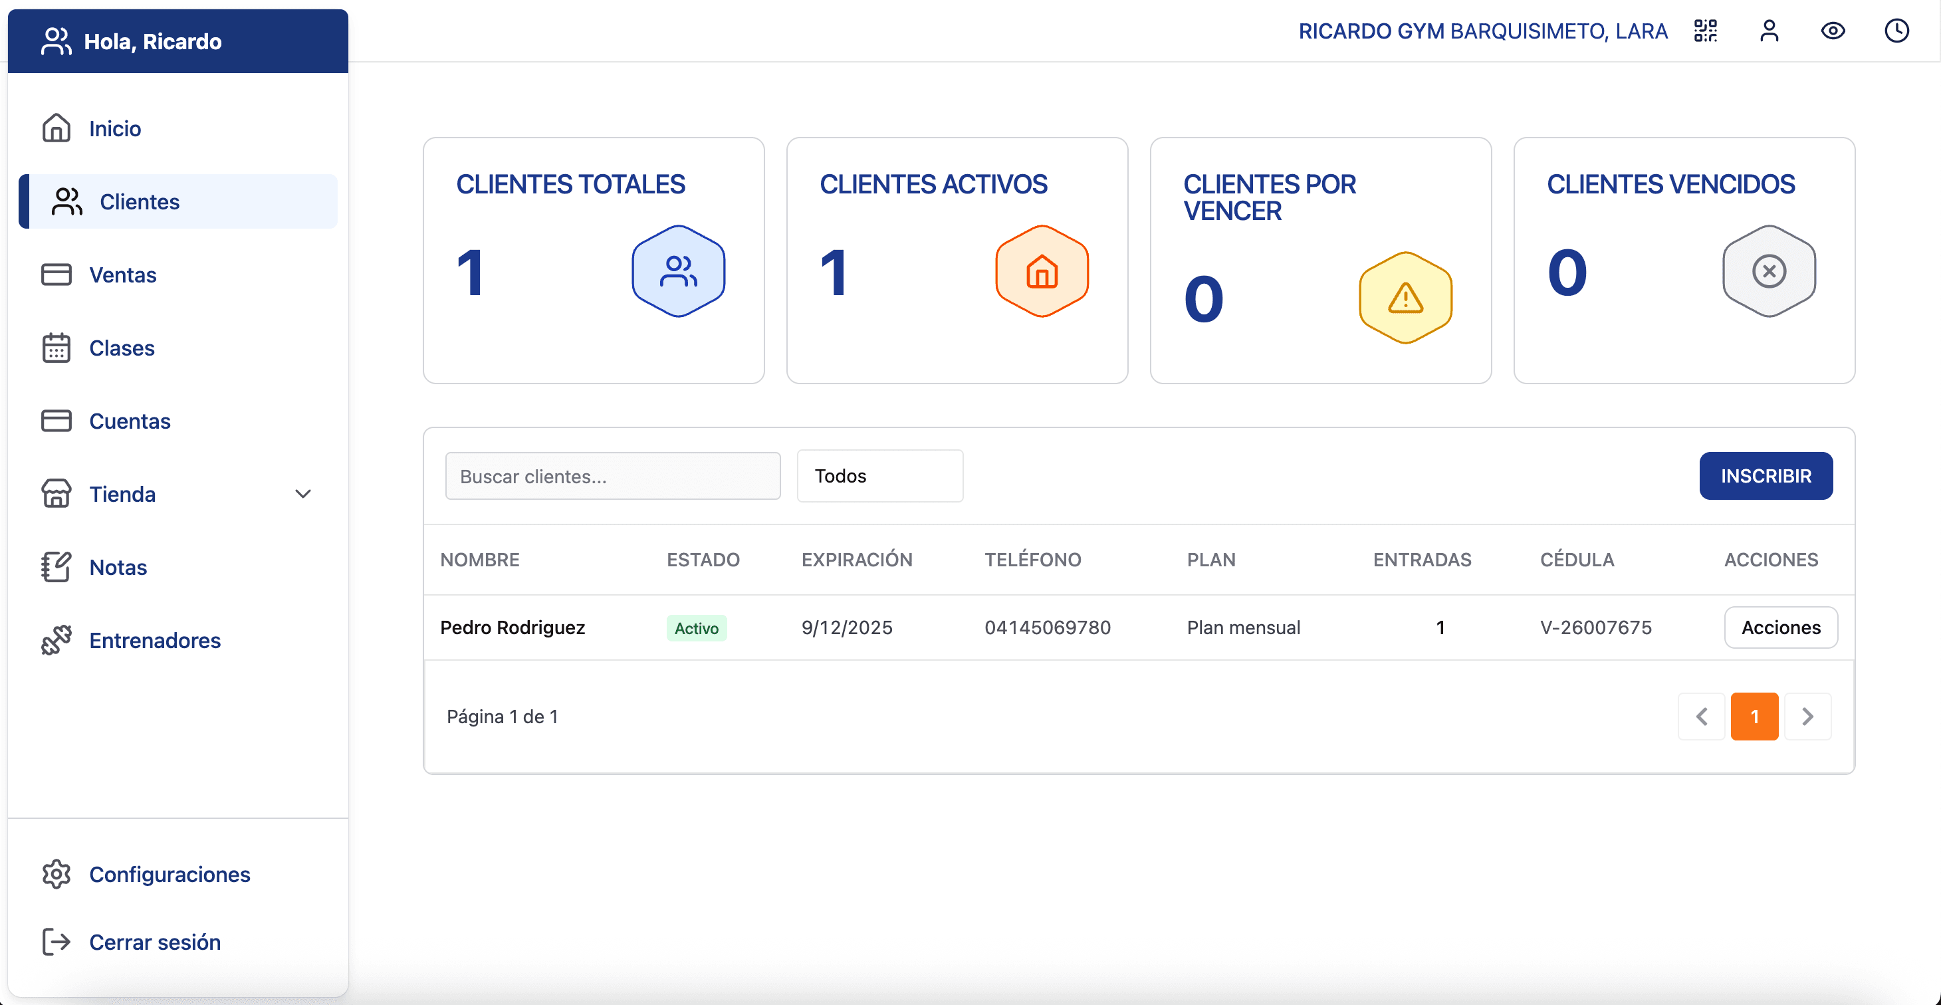Expand the Tienda menu chevron

(x=303, y=493)
